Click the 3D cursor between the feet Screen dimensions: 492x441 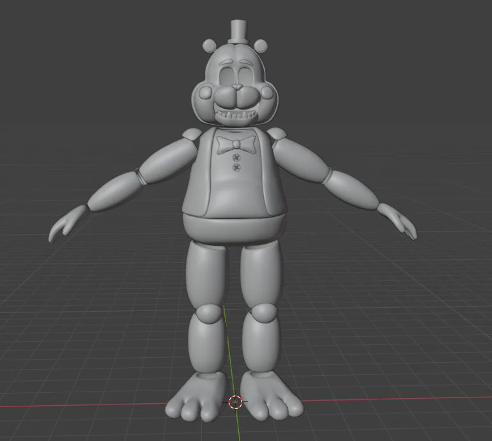pos(235,402)
